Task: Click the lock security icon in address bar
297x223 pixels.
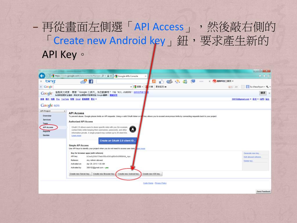Action: 108,76
